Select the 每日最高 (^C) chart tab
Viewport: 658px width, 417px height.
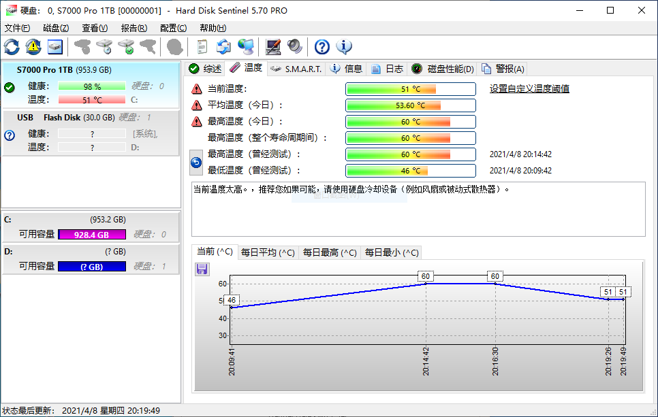pos(330,252)
